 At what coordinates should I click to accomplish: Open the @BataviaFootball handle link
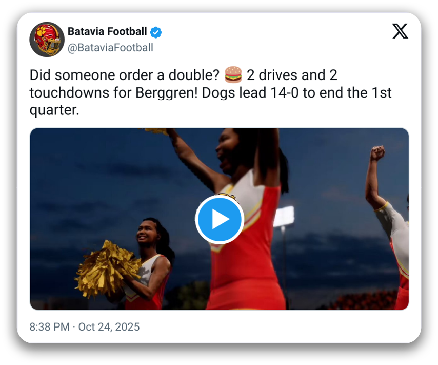110,48
